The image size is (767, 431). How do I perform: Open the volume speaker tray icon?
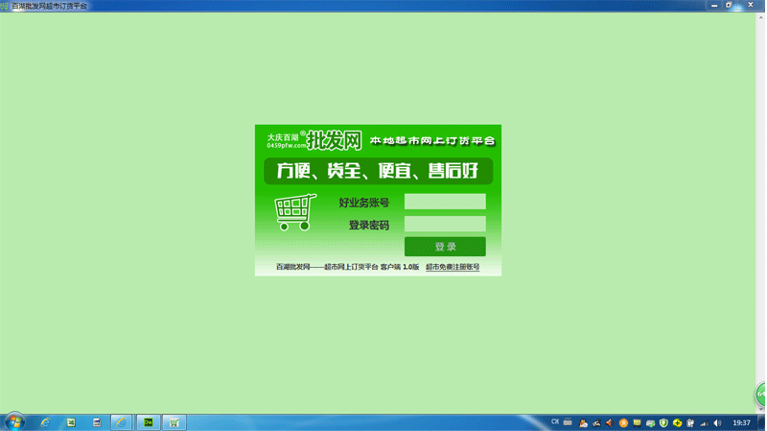(x=717, y=422)
